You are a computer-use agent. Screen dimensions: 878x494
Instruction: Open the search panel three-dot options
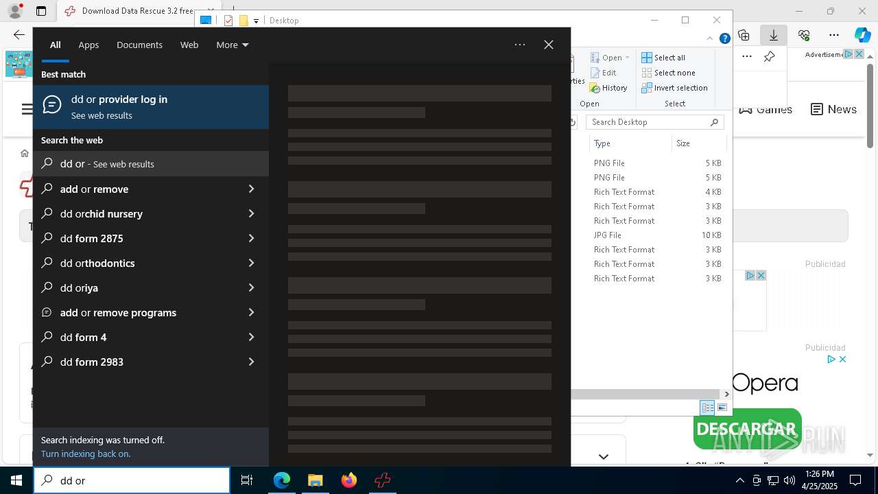click(x=520, y=45)
